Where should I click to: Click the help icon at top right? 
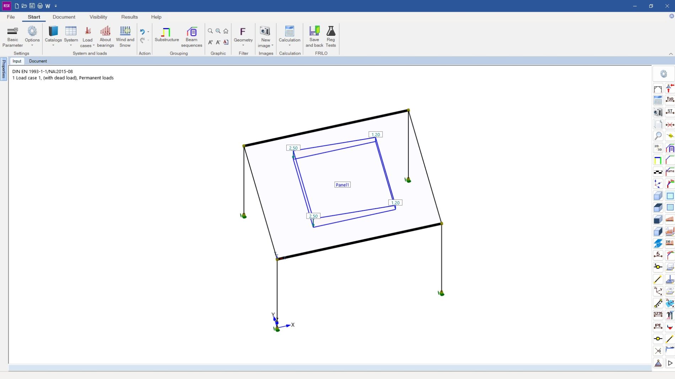pos(671,16)
